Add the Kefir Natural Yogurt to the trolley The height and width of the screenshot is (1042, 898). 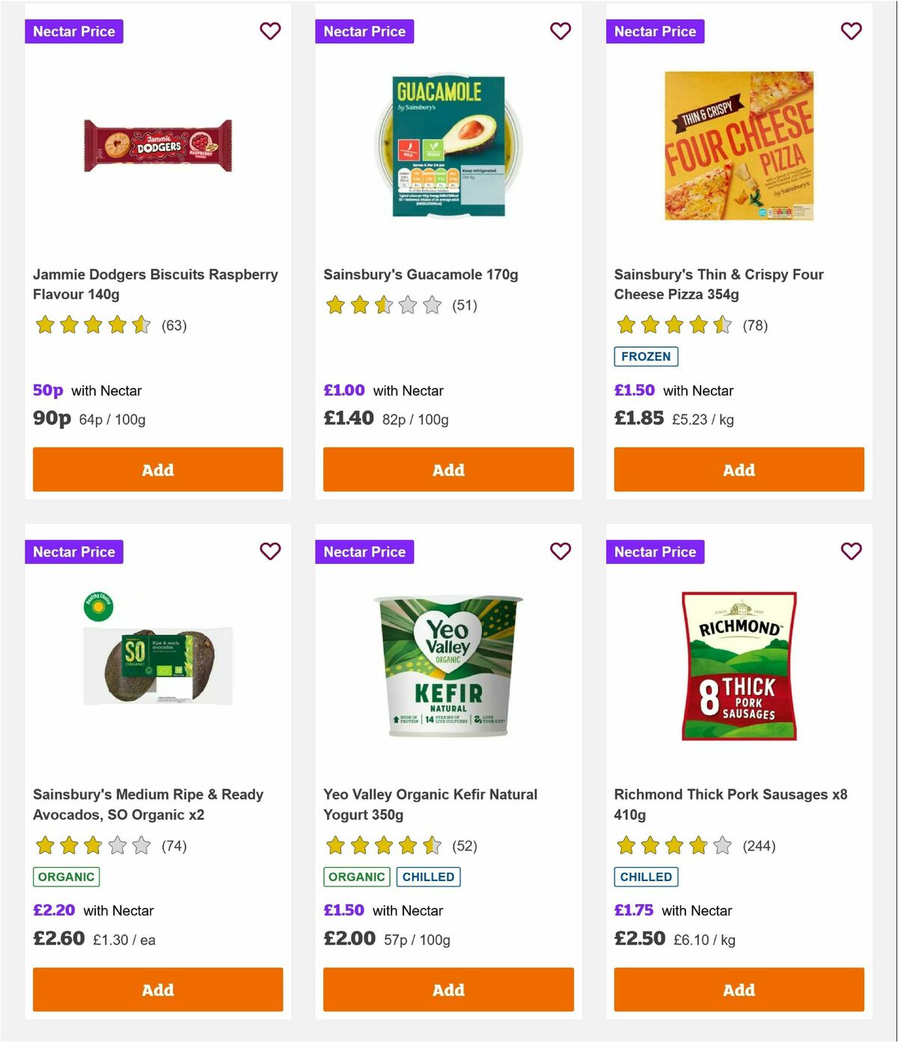pyautogui.click(x=448, y=990)
